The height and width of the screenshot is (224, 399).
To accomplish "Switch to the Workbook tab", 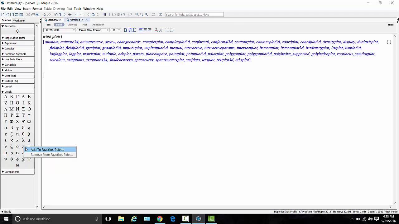I will click(x=19, y=21).
